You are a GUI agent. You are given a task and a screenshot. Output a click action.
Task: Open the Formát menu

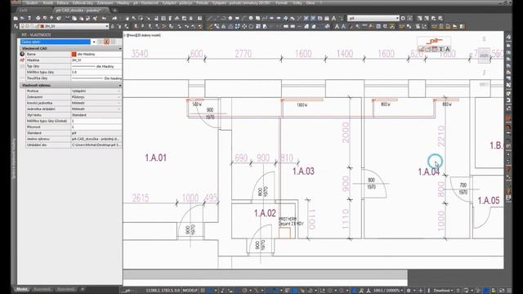(x=281, y=2)
